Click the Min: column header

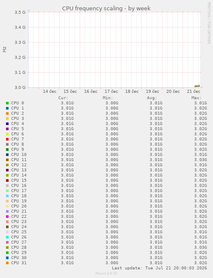tap(108, 98)
